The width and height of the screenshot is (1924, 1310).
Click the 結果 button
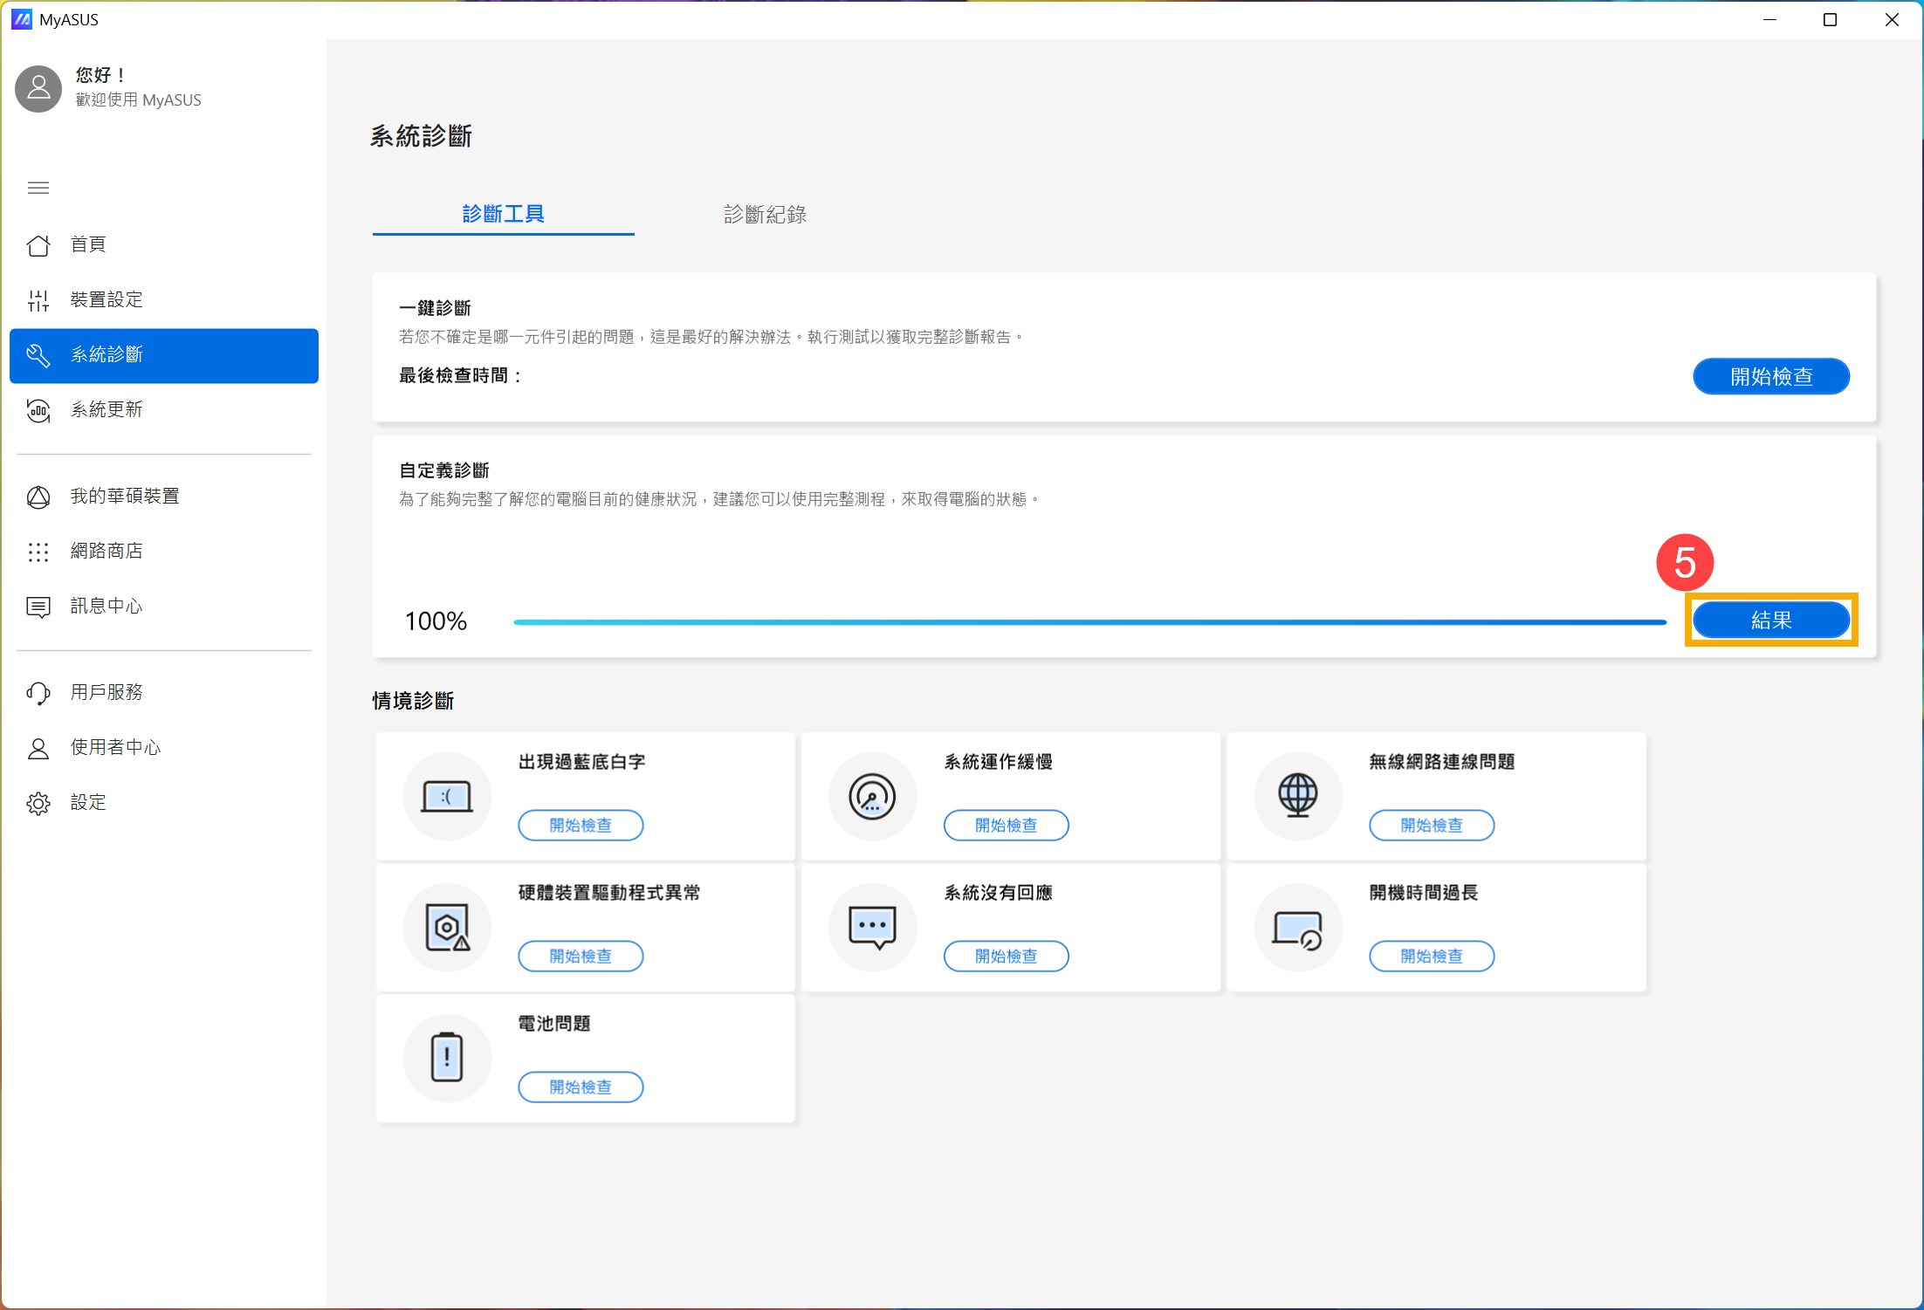(1770, 621)
